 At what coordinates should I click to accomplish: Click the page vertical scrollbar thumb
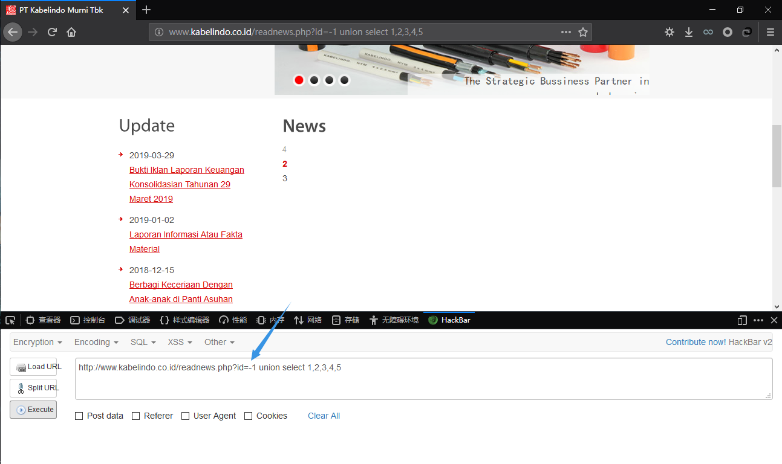coord(777,156)
